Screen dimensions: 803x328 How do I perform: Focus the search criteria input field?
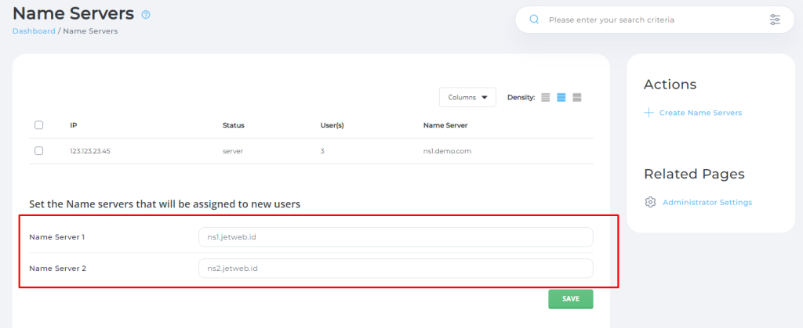(655, 20)
